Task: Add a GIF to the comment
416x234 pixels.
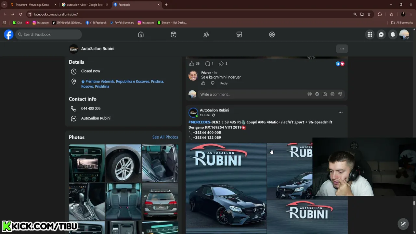Action: [x=332, y=94]
